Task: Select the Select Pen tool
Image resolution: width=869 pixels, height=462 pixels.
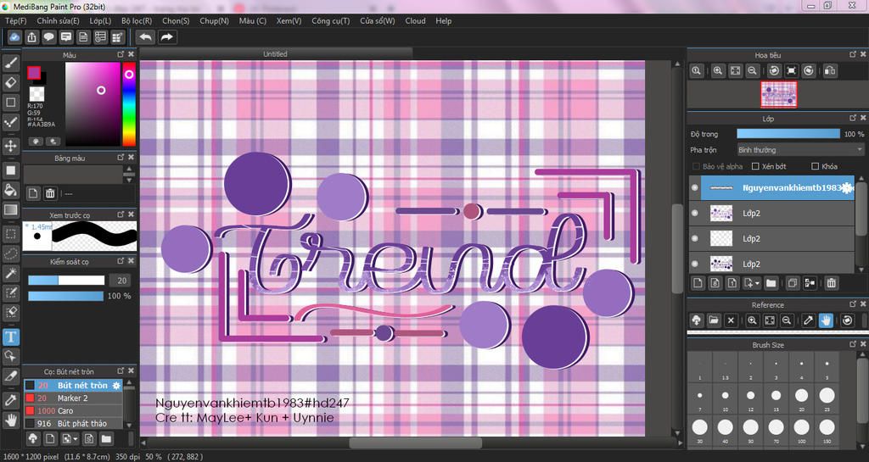Action: [x=10, y=292]
